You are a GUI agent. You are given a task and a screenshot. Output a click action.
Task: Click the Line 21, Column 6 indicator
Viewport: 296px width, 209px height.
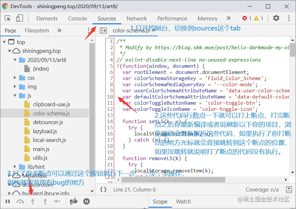pos(135,190)
